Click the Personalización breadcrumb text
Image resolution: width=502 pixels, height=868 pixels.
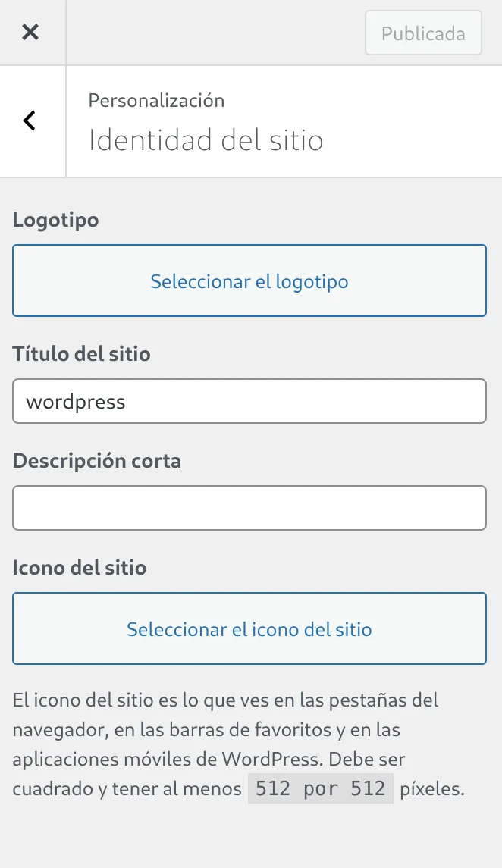click(156, 101)
